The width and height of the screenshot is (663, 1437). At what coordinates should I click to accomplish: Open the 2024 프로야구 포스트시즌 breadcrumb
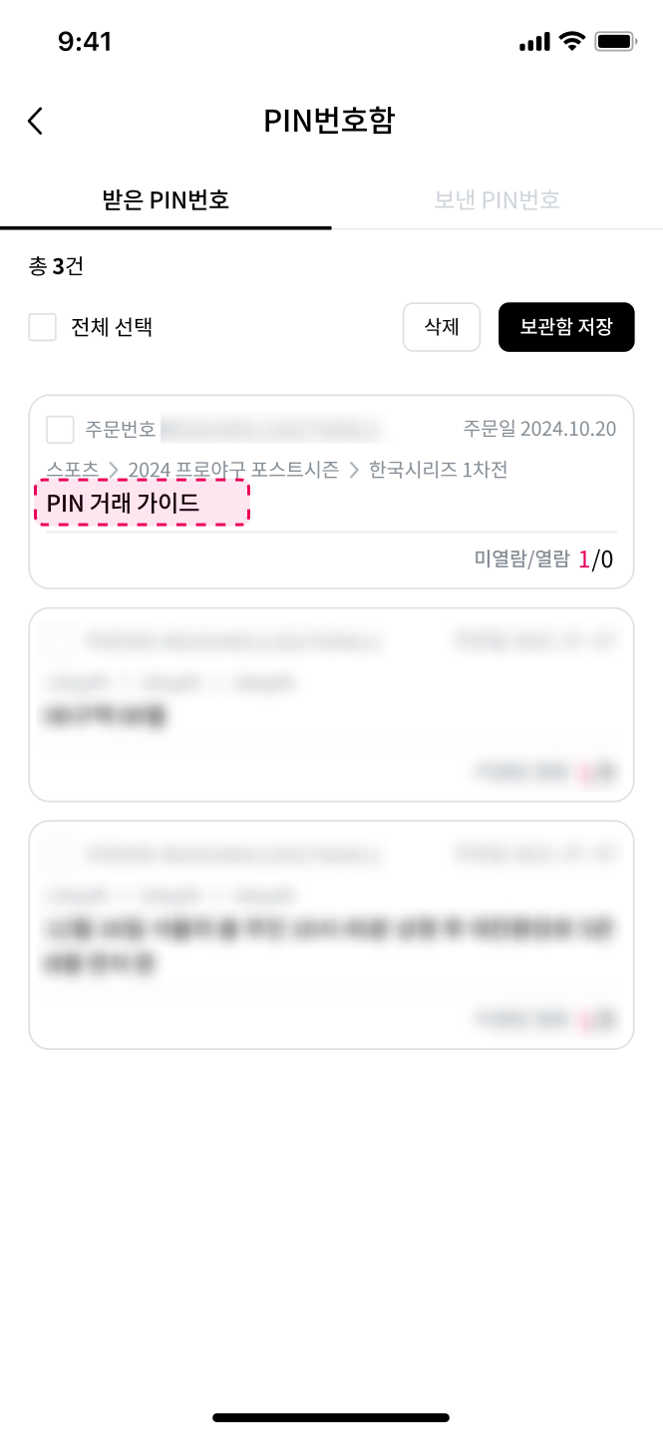coord(233,470)
